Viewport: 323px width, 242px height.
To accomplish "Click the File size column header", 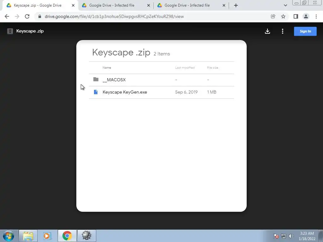I will coord(213,68).
